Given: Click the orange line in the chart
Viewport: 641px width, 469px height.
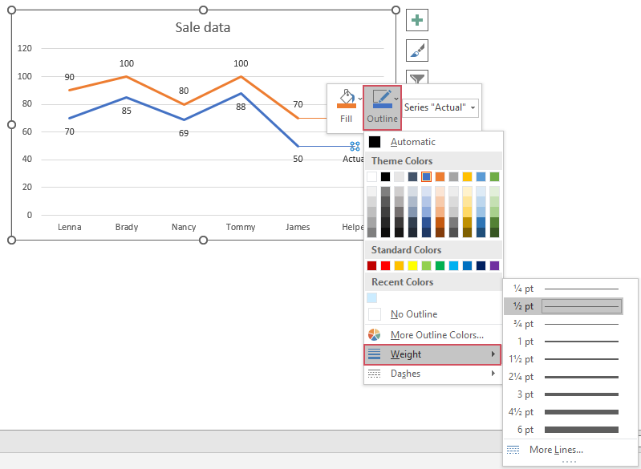Looking at the screenshot, I should tap(156, 91).
